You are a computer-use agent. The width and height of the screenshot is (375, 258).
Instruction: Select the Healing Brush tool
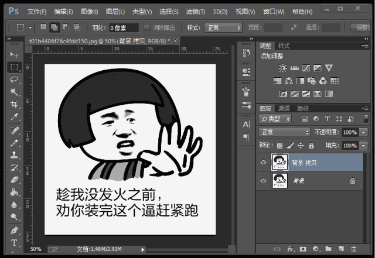14,130
